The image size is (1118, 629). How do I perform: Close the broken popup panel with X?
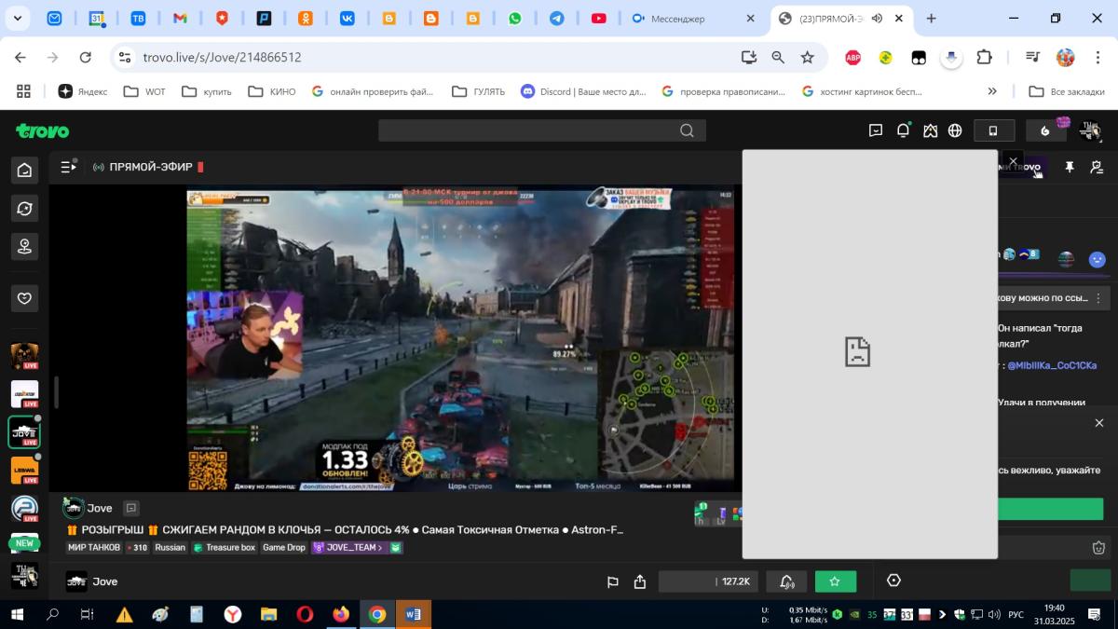click(1013, 161)
